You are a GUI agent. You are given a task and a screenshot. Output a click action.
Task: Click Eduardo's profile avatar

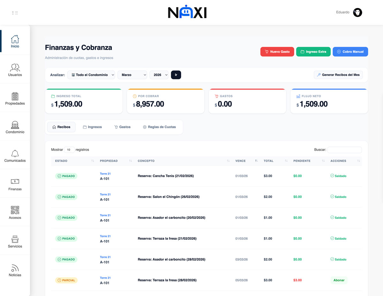click(357, 12)
